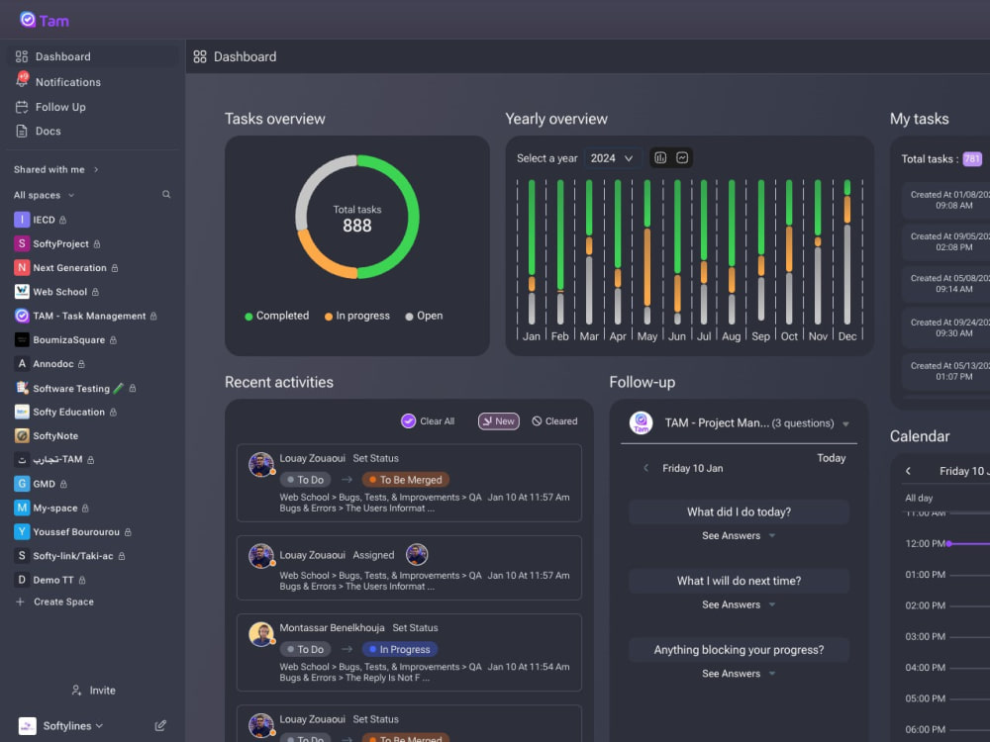Open Follow Up calendar icon in sidebar
This screenshot has width=990, height=742.
pos(22,107)
